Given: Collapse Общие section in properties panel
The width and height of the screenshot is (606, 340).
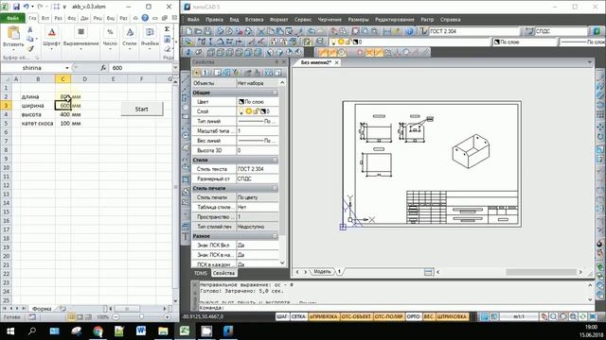Looking at the screenshot, I should click(275, 93).
